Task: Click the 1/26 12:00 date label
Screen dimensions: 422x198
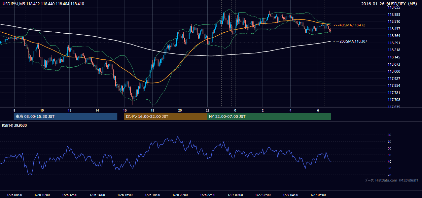Action: tap(69, 195)
